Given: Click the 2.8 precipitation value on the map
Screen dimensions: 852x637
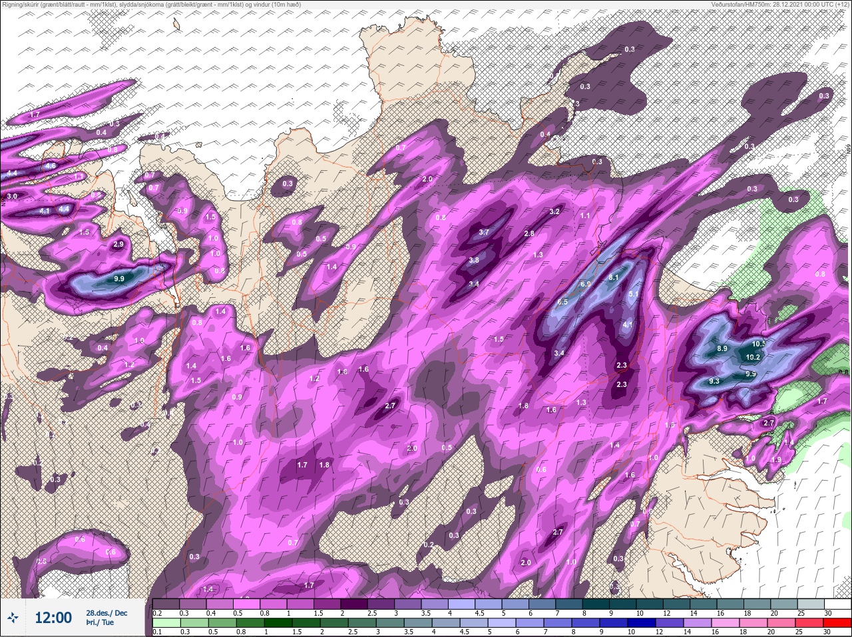Looking at the screenshot, I should (x=529, y=233).
